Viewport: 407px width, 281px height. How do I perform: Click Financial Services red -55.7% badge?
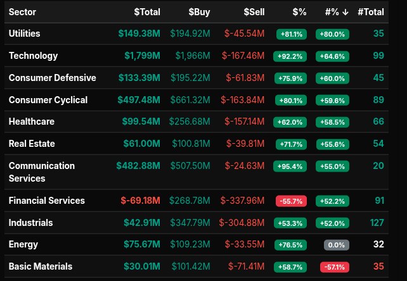coord(291,201)
